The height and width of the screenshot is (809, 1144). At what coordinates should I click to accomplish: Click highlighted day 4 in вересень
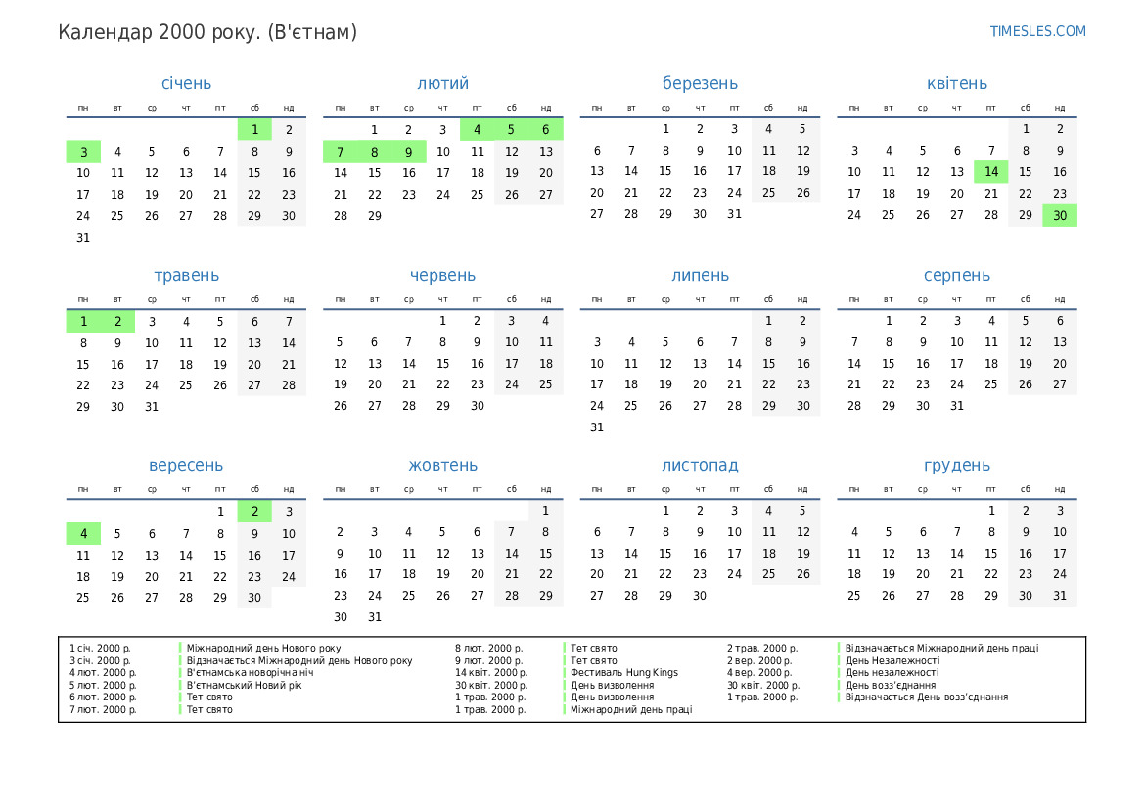[x=83, y=534]
